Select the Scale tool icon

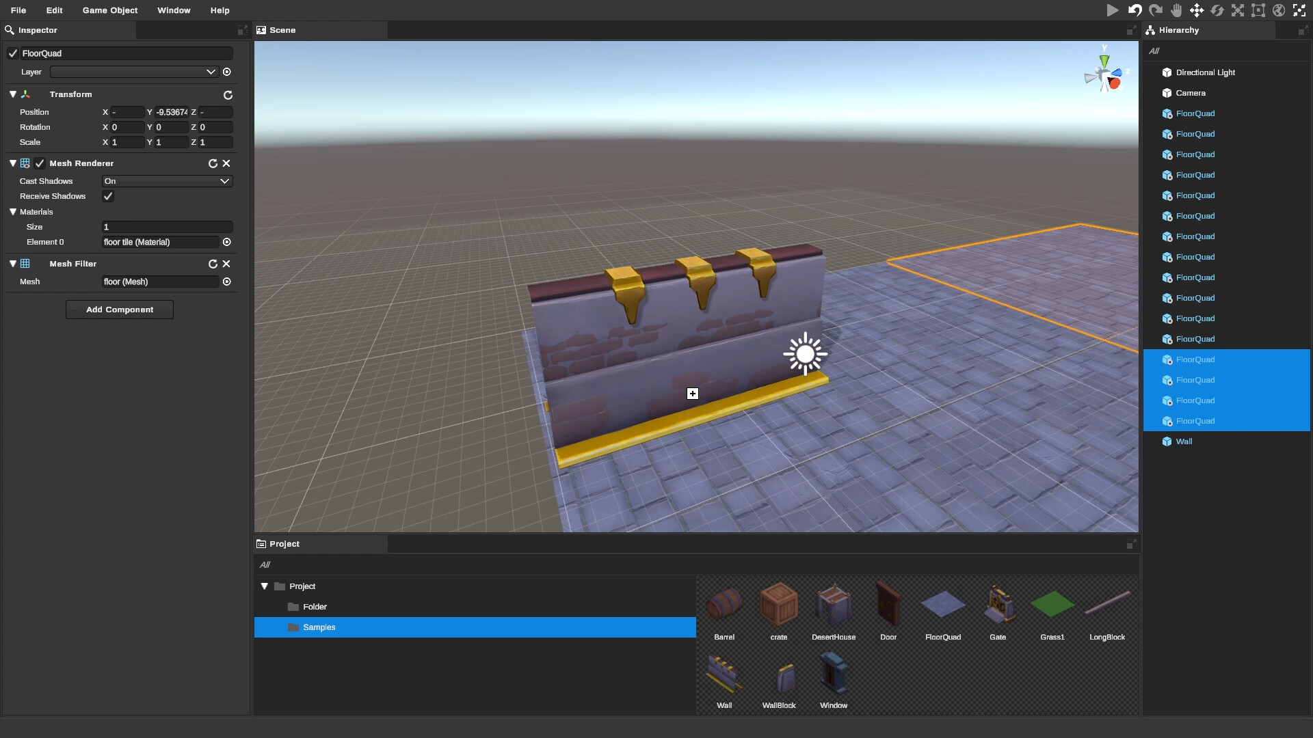pyautogui.click(x=1238, y=10)
